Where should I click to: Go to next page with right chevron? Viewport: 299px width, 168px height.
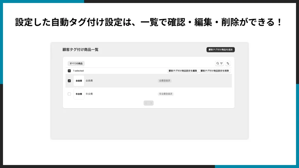coord(151,103)
